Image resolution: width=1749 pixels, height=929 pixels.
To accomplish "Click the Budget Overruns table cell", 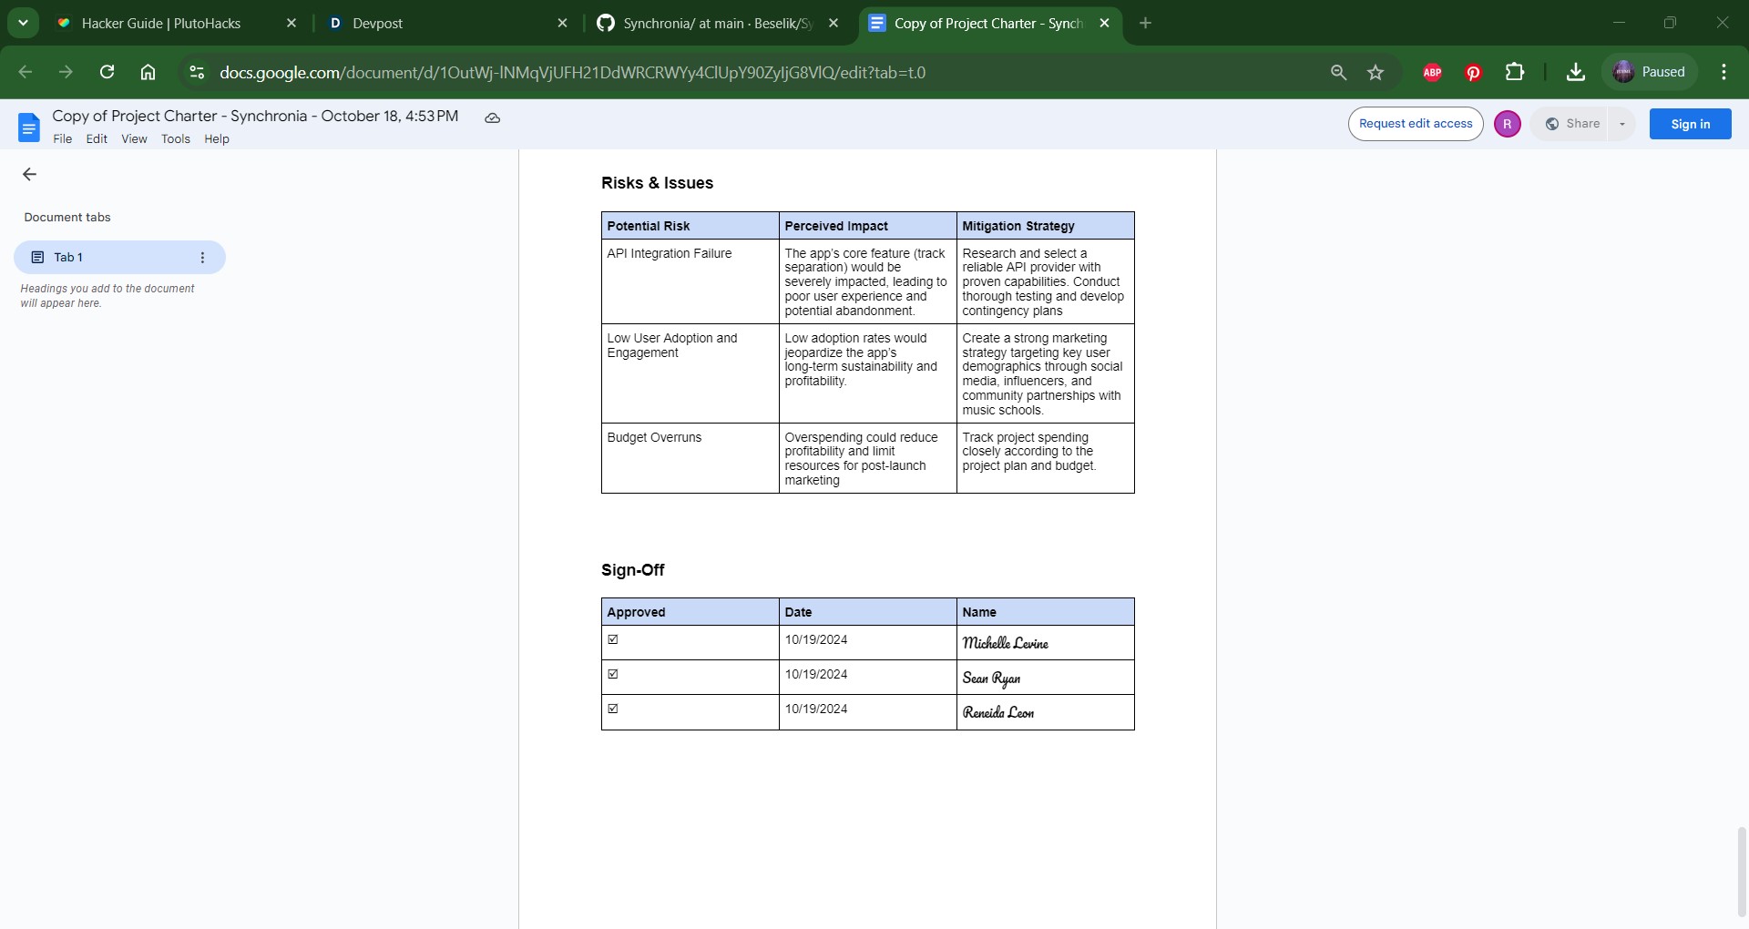I will [x=690, y=458].
